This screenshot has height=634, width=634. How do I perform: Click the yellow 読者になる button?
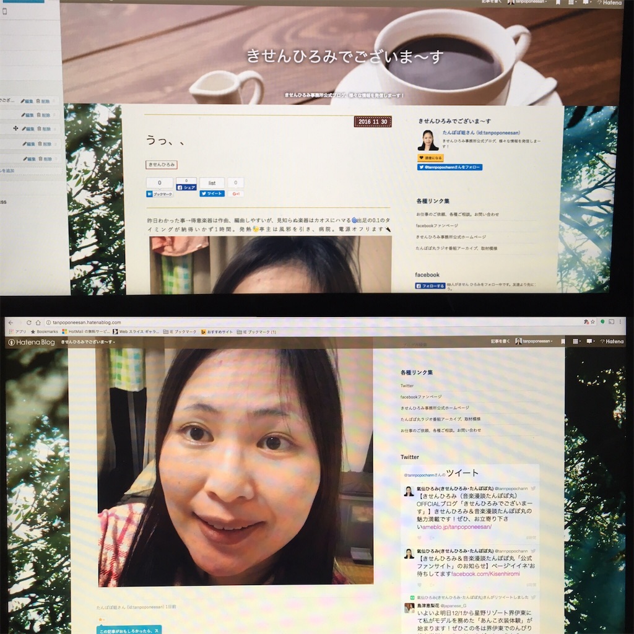431,158
